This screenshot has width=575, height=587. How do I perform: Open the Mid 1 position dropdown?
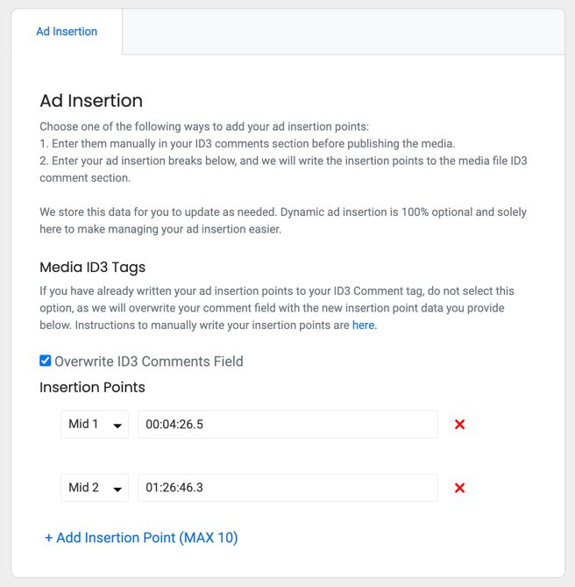coord(95,424)
